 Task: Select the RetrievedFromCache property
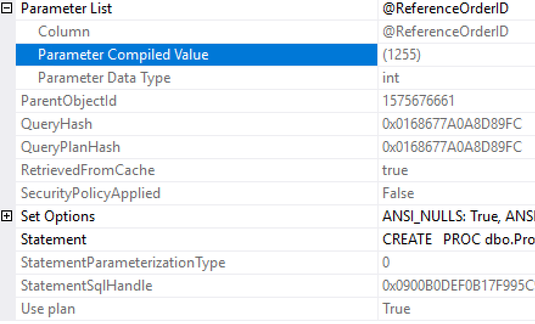tap(88, 170)
